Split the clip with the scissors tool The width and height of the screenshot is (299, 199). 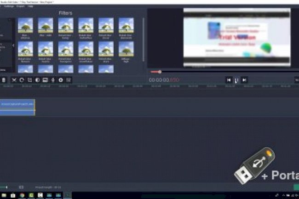(14, 80)
